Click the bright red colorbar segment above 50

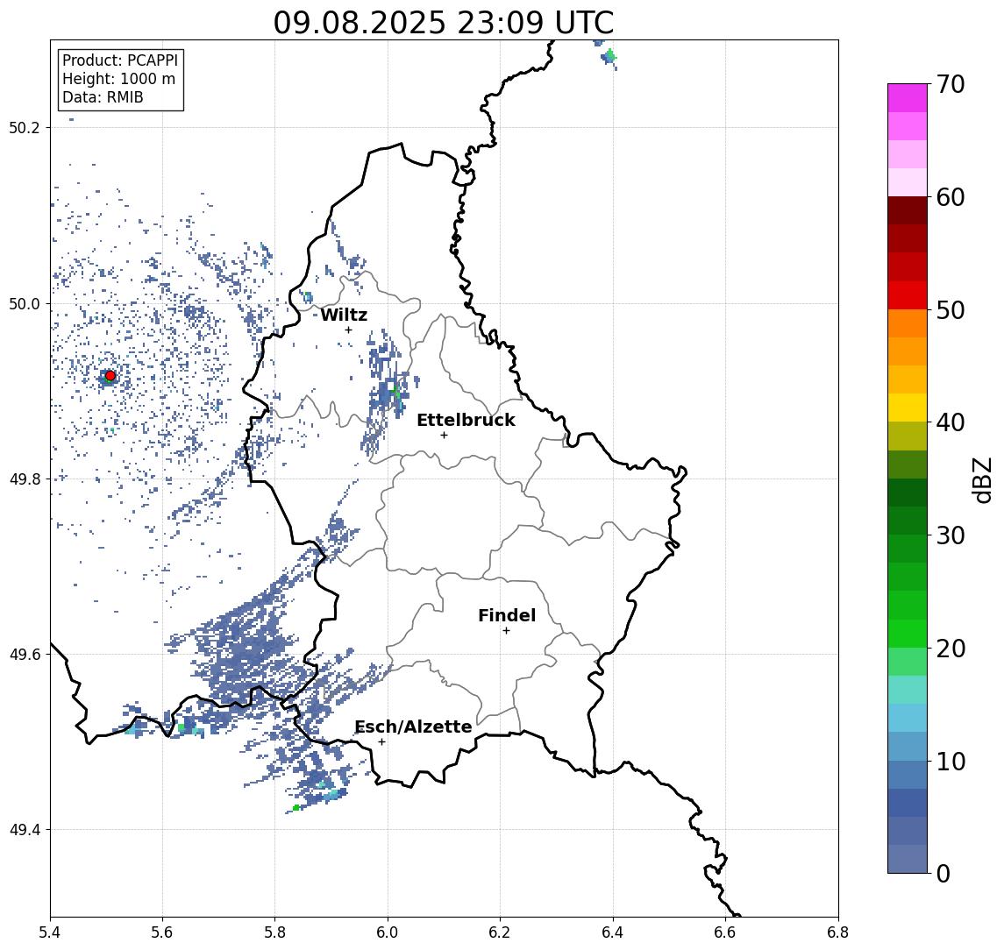coord(908,295)
